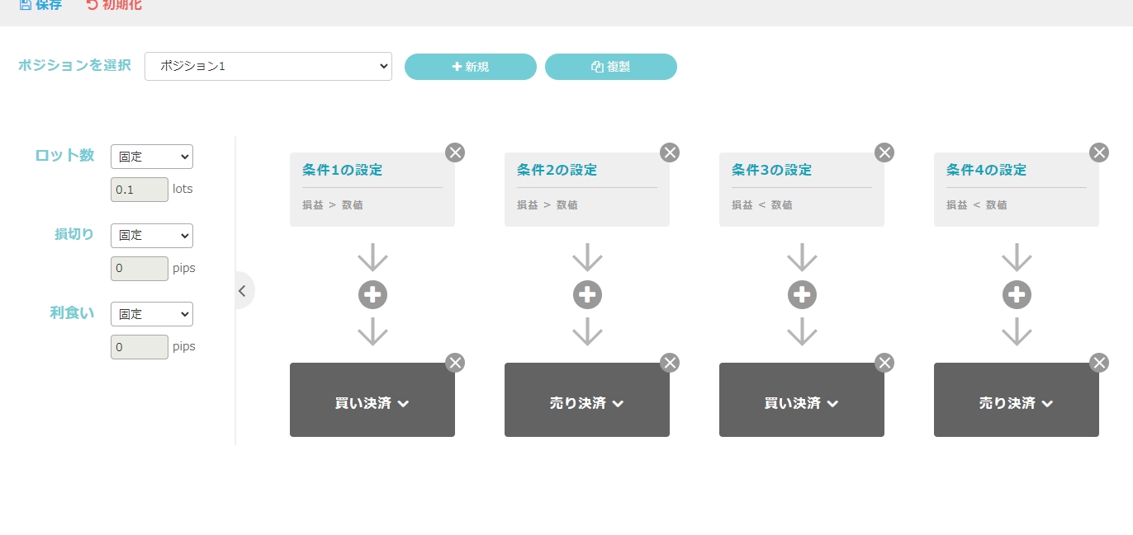The height and width of the screenshot is (535, 1133).
Task: Click the 新規 button
Action: tap(470, 66)
